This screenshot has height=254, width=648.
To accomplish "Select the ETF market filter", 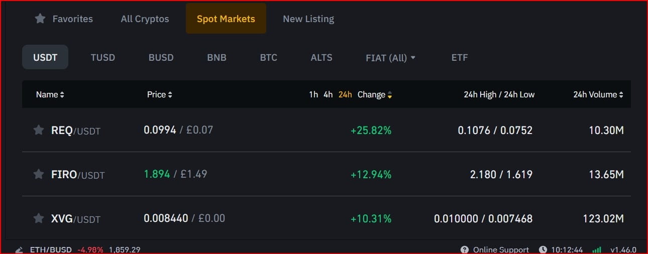I will coord(460,58).
